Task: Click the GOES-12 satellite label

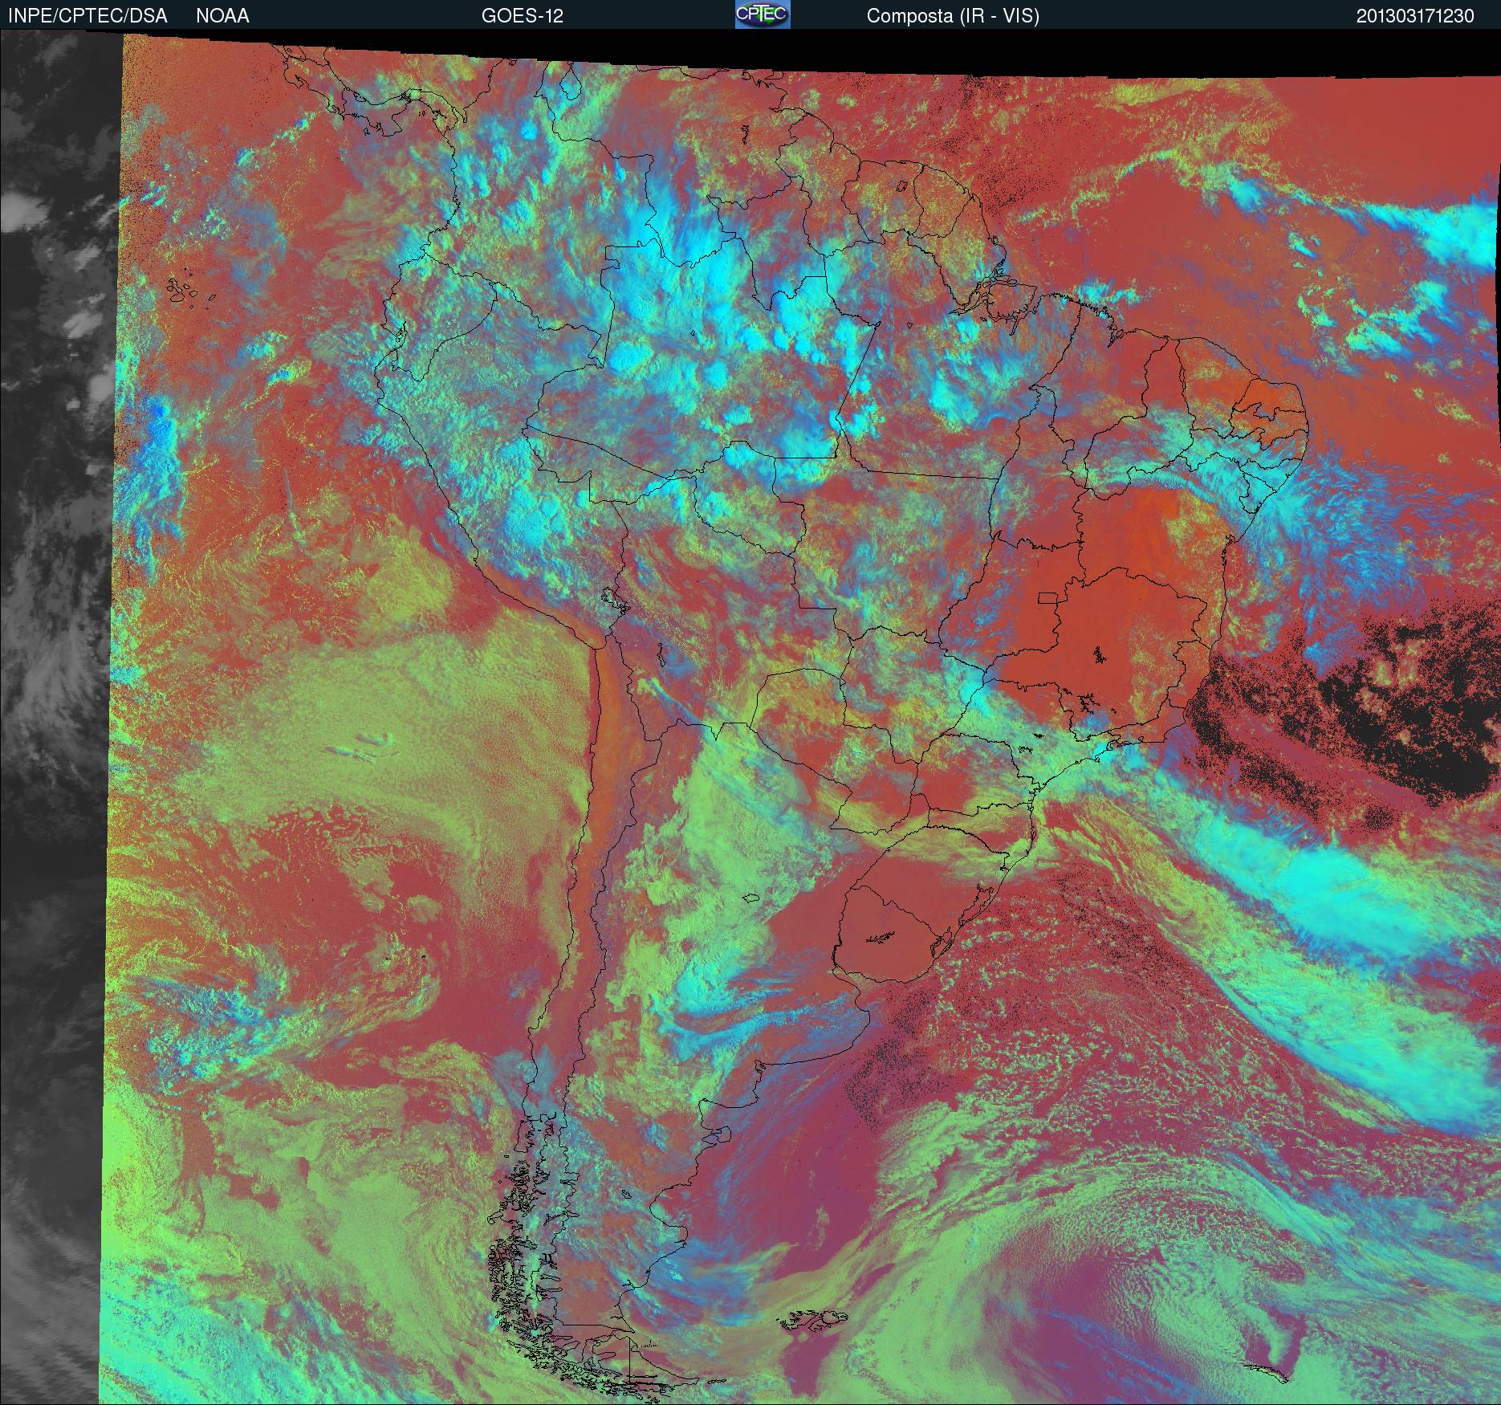Action: point(522,16)
